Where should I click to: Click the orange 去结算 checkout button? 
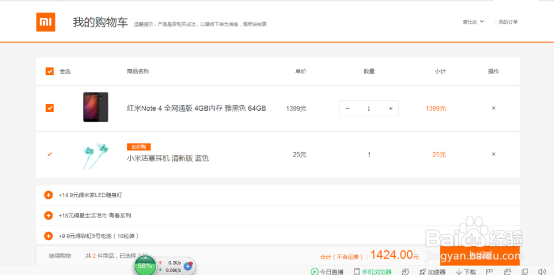[480, 256]
